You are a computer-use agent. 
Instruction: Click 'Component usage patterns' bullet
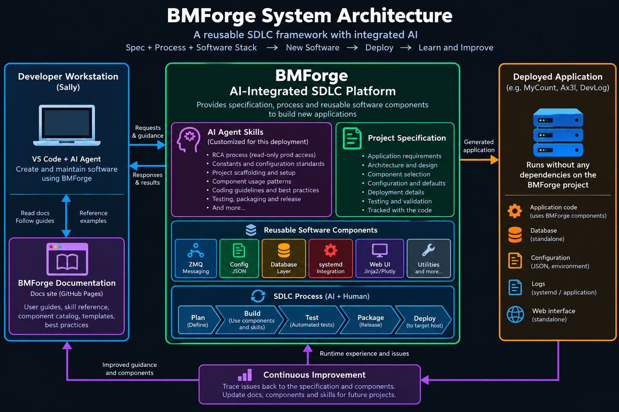(252, 181)
